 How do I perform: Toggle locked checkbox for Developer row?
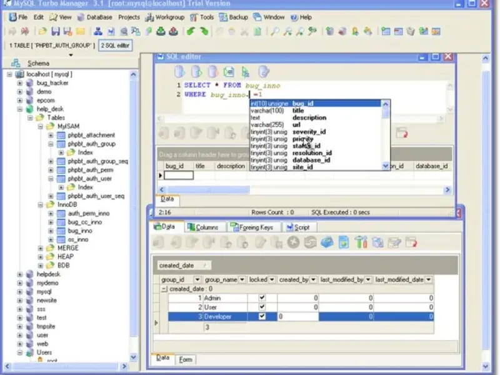tap(262, 316)
